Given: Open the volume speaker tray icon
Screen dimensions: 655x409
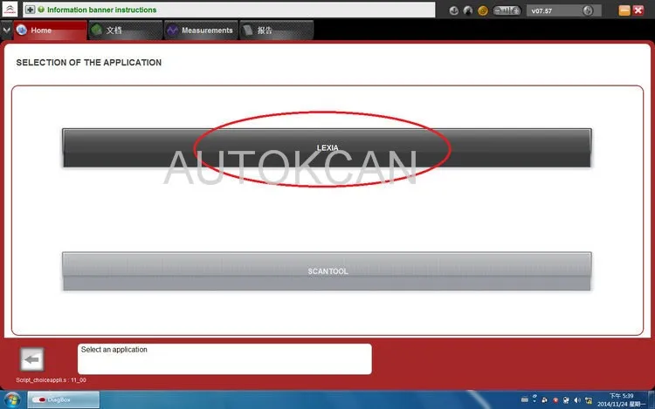Looking at the screenshot, I should [577, 400].
